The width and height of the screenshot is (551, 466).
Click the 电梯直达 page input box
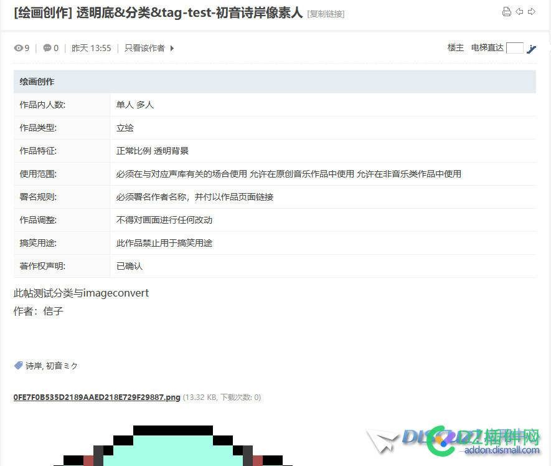(516, 48)
